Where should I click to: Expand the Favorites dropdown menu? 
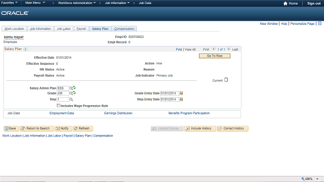[x=9, y=3]
